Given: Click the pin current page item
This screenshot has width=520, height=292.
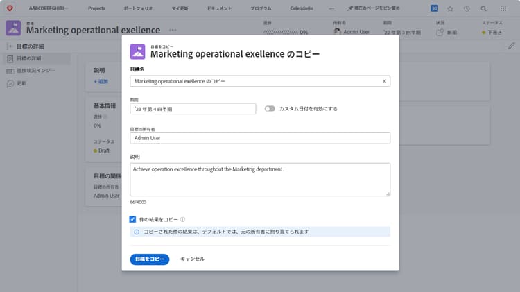Looking at the screenshot, I should 374,8.
